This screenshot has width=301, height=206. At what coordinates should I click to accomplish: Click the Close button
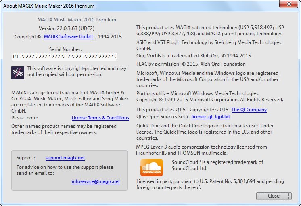(274, 196)
